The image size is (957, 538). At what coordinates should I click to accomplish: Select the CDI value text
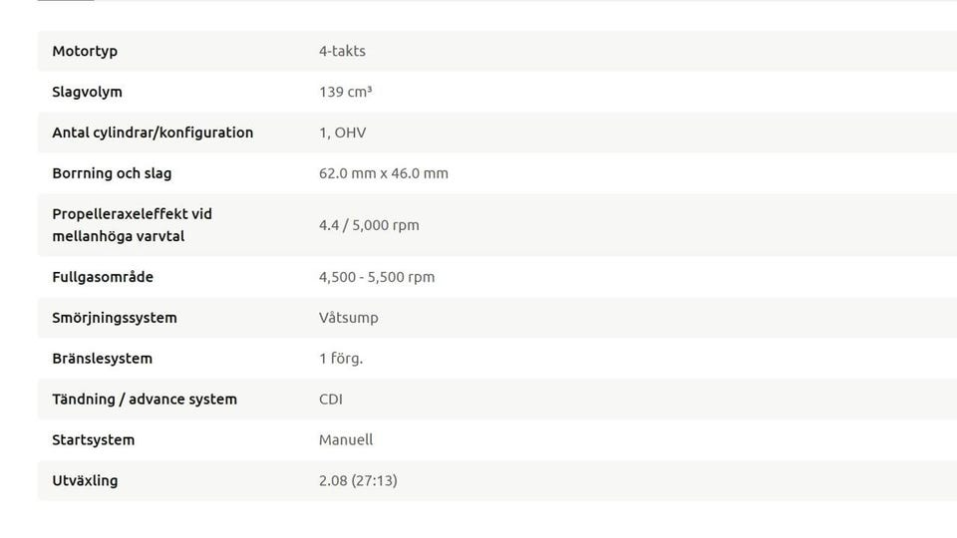click(331, 400)
